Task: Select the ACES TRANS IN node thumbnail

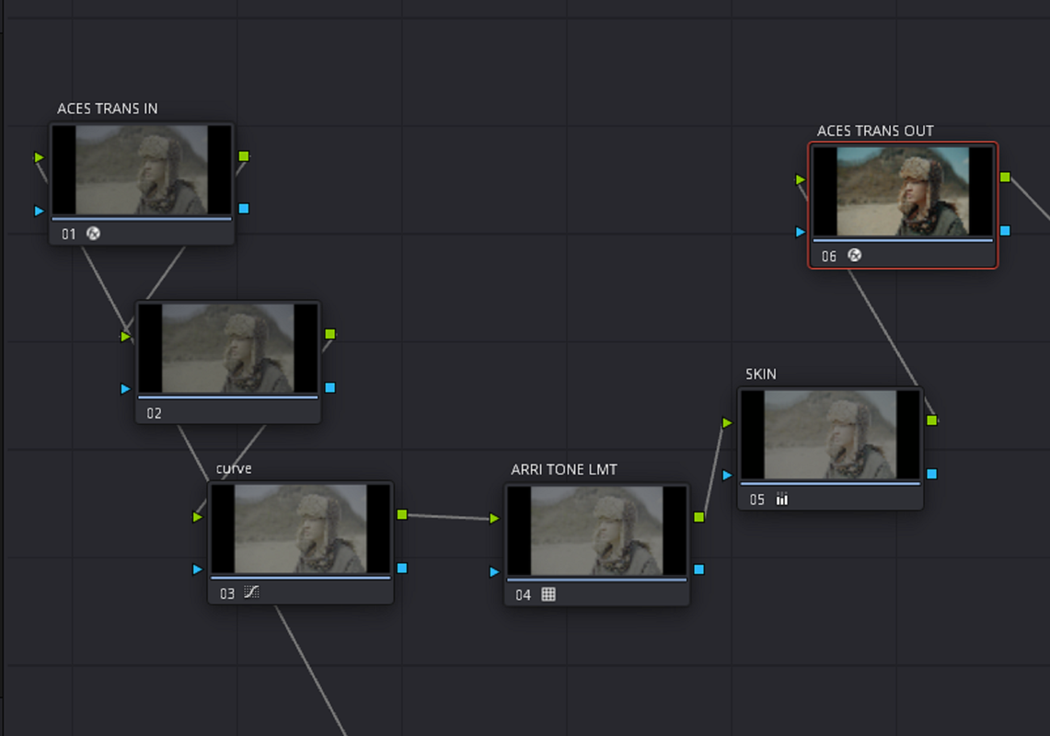Action: [142, 169]
